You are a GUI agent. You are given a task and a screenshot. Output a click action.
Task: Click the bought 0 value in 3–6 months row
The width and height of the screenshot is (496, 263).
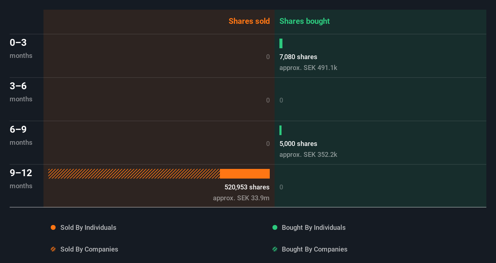[281, 100]
